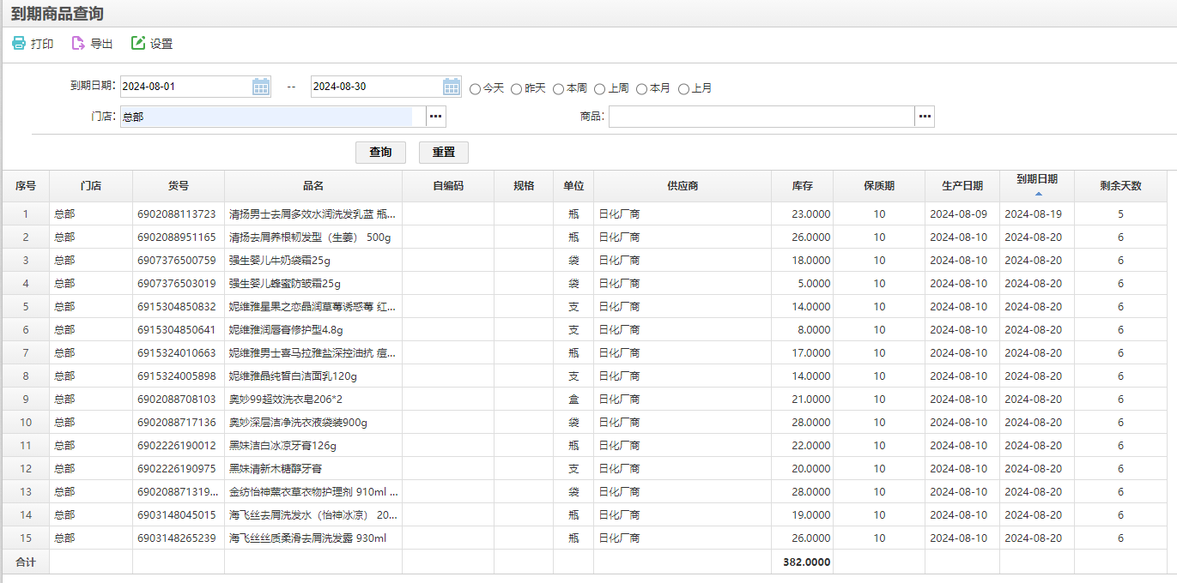
Task: Click the 剩余天数 column header
Action: click(1120, 186)
